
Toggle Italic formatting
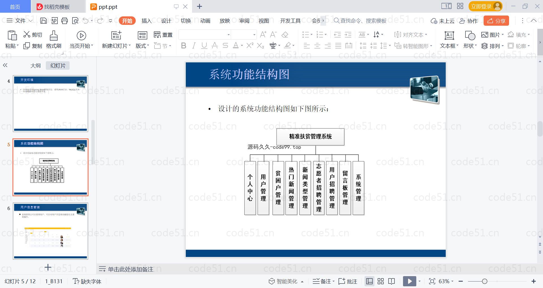coord(194,45)
